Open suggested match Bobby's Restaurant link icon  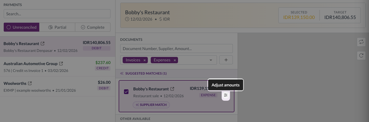[x=172, y=89]
